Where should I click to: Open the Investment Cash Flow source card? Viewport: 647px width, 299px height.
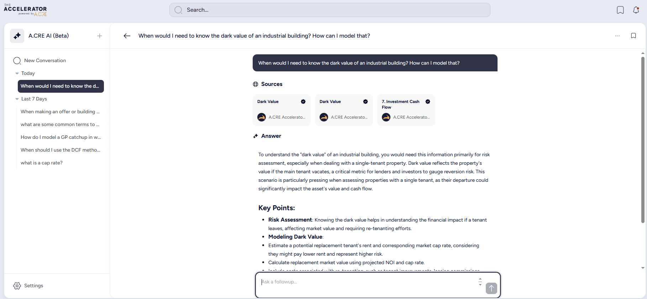click(x=406, y=110)
